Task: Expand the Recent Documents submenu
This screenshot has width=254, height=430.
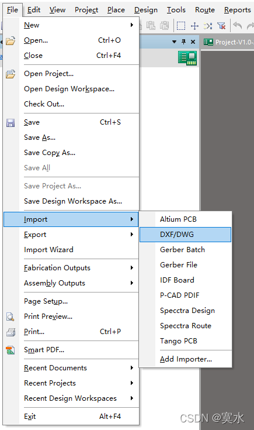Action: pyautogui.click(x=71, y=368)
